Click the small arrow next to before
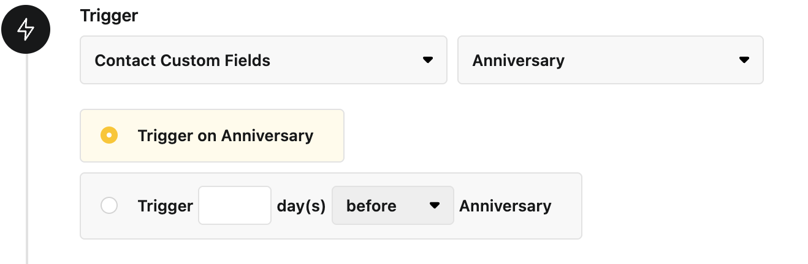This screenshot has width=808, height=264. point(435,206)
